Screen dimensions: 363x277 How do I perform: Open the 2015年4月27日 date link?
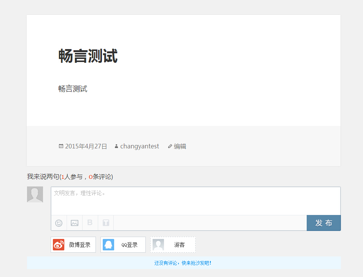click(86, 146)
